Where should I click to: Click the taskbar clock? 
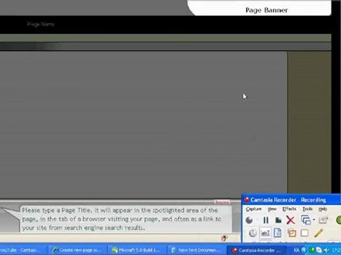click(336, 250)
